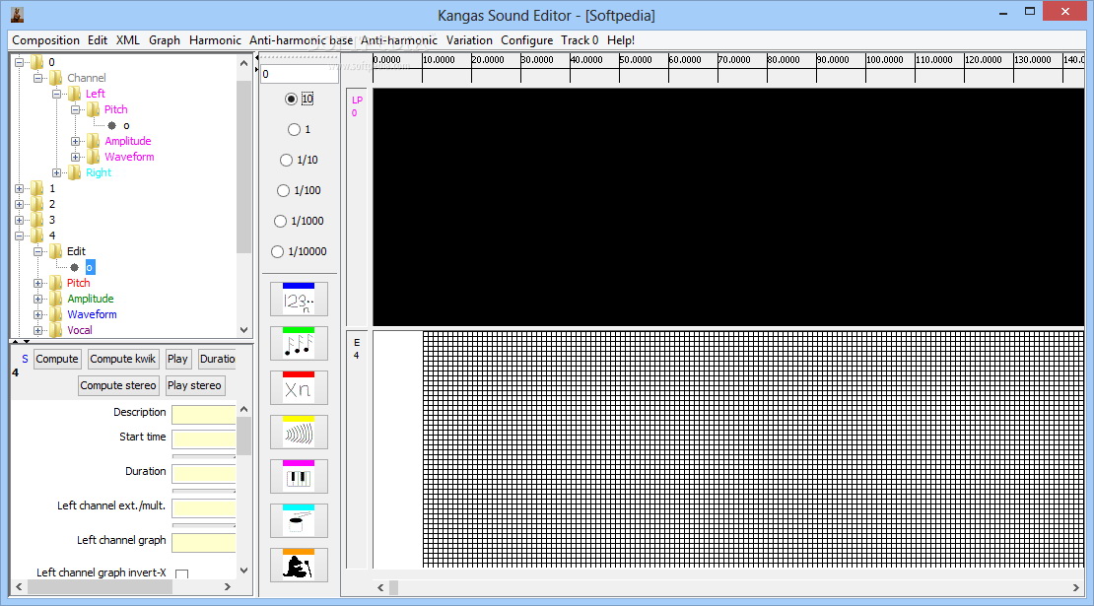Click the folder icon of track 2

(37, 204)
